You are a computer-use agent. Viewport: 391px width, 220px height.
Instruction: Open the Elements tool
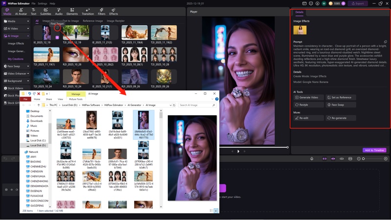72,11
